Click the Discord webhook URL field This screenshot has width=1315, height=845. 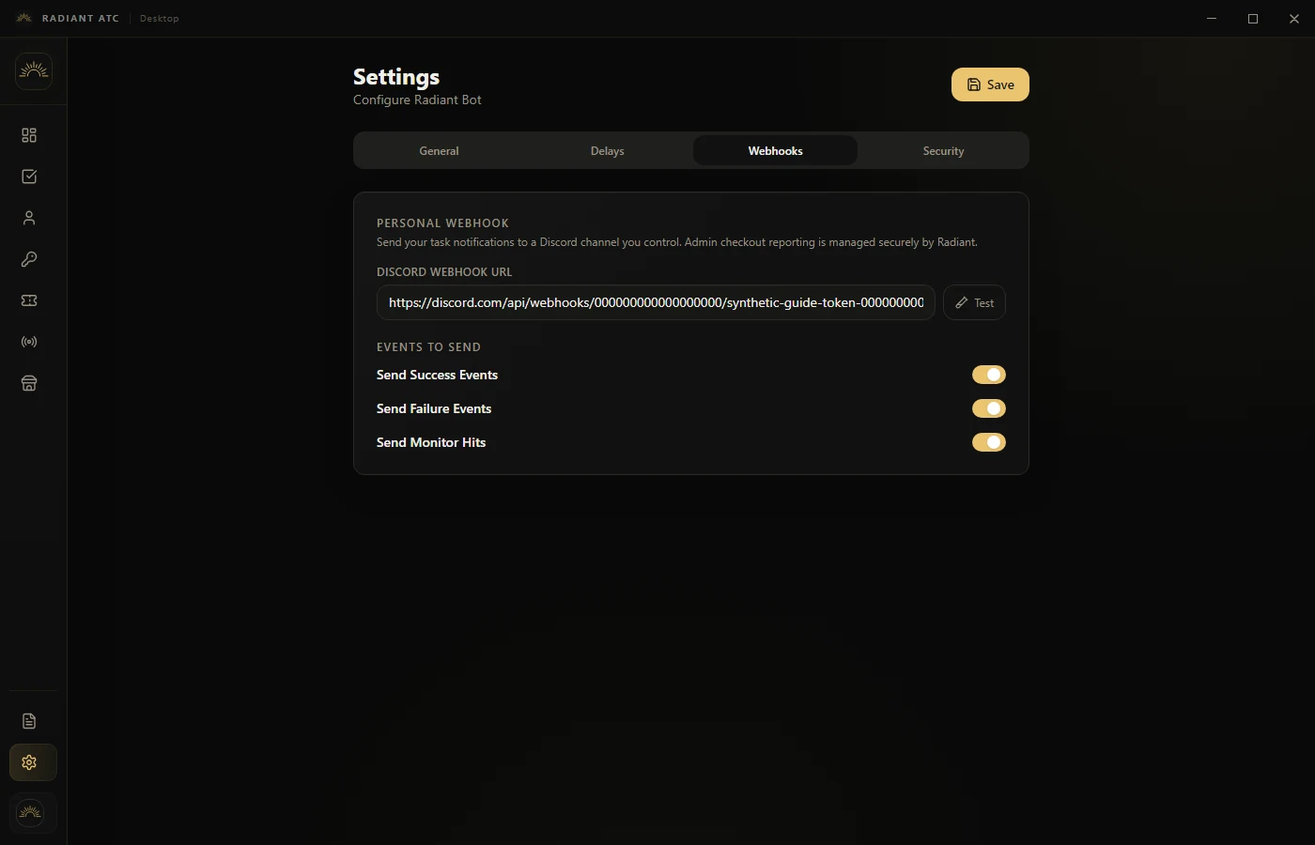click(x=656, y=302)
